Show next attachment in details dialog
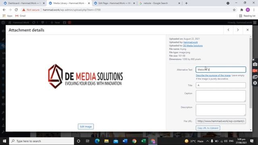258x145 pixels. (238, 30)
